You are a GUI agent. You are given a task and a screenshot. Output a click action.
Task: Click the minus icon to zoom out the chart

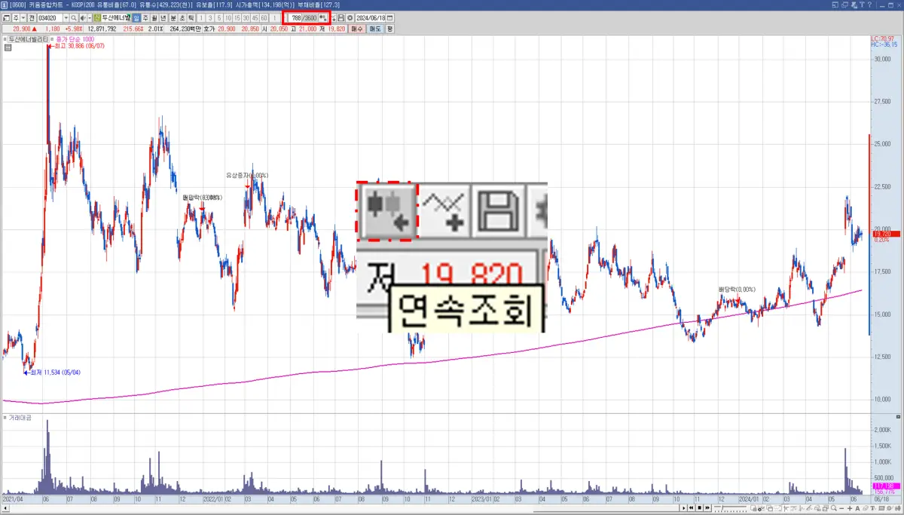(x=841, y=508)
